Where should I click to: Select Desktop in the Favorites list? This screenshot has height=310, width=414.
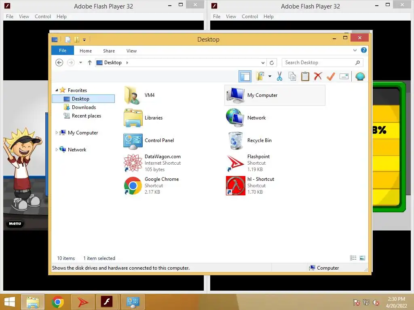83,99
